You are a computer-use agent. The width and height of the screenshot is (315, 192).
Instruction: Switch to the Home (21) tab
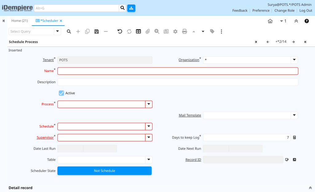tap(19, 21)
